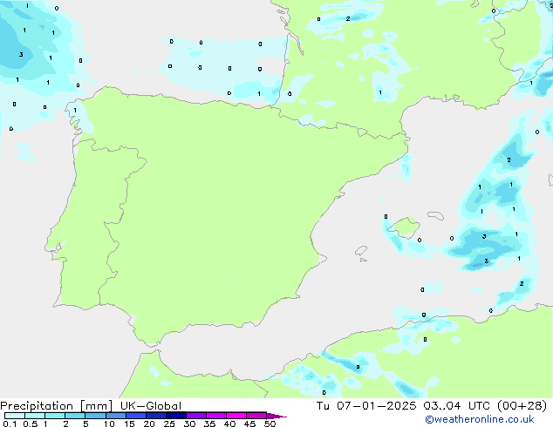This screenshot has height=427, width=553.
Task: Click the '2' rainfall value over northern France
Action: [348, 18]
